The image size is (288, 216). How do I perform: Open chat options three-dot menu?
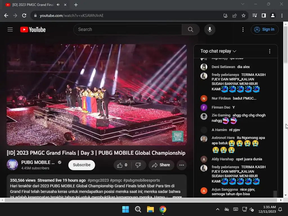coord(269,51)
